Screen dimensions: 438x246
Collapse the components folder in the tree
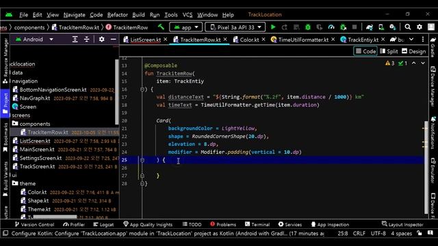(x=15, y=124)
